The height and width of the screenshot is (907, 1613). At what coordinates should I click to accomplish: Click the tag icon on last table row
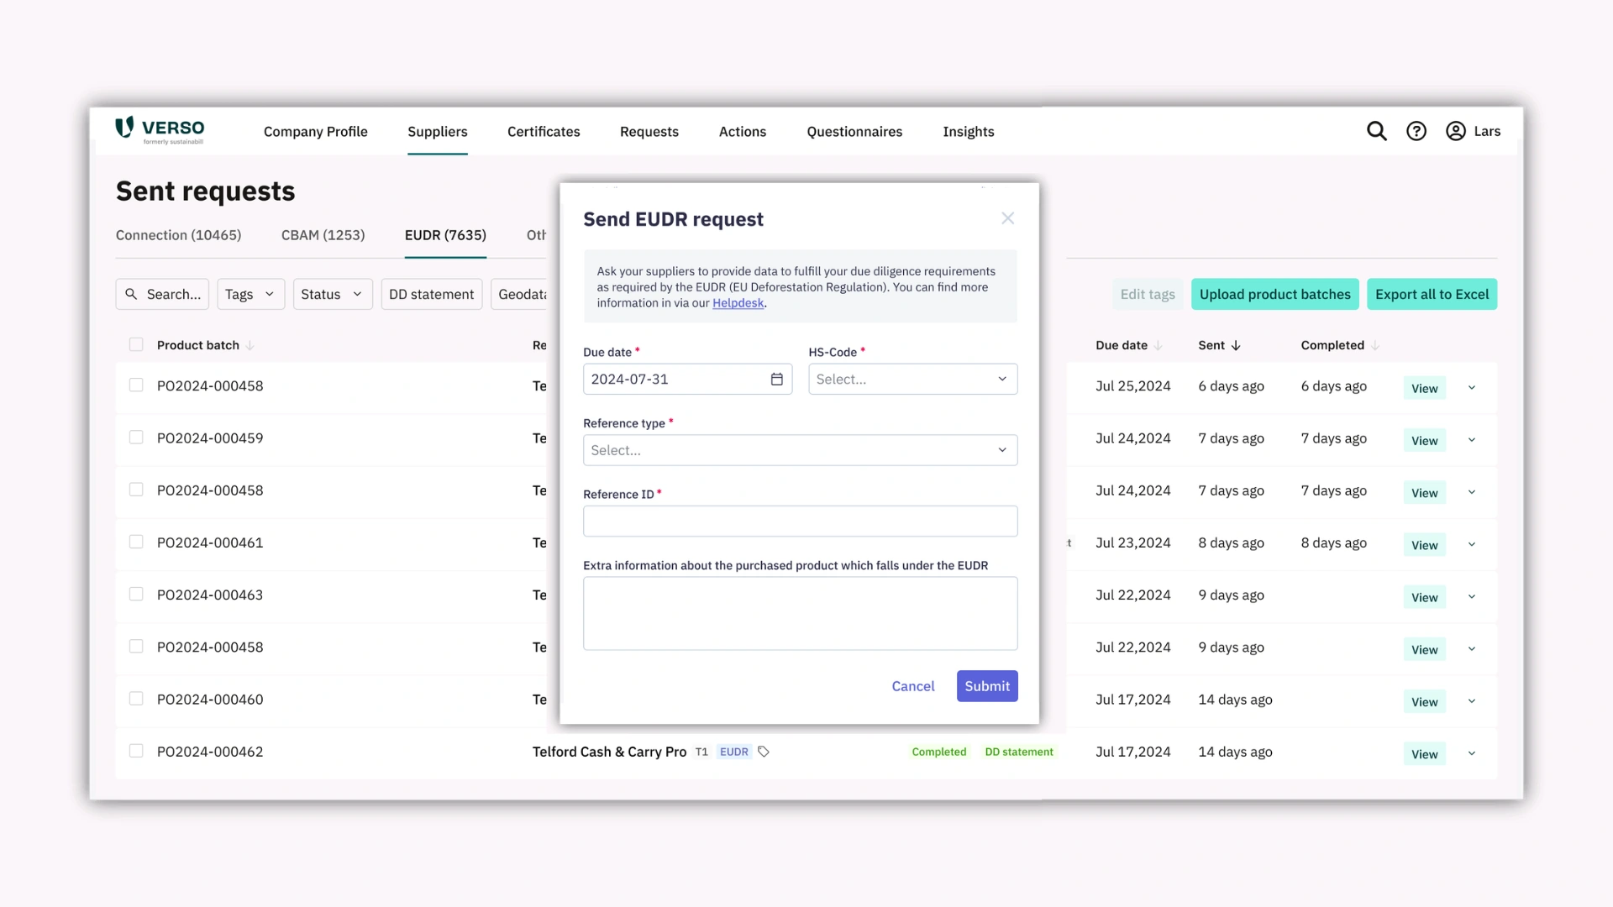pyautogui.click(x=764, y=751)
